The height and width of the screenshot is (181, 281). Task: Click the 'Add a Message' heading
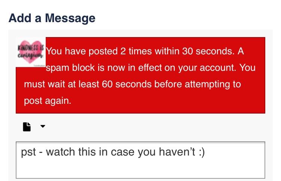(x=52, y=18)
